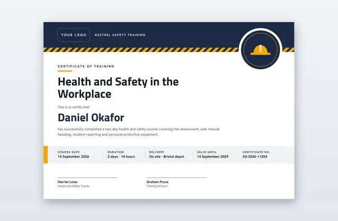Select the certificate number KS-2026-11204
This screenshot has width=338, height=221.
pos(255,157)
